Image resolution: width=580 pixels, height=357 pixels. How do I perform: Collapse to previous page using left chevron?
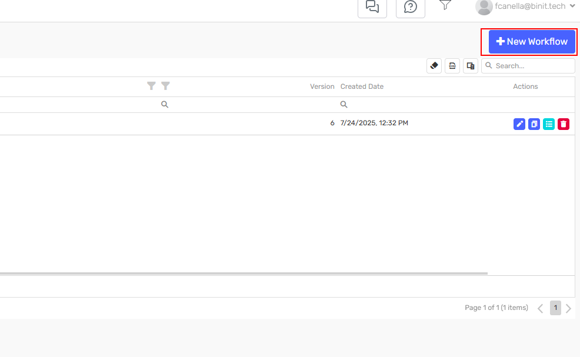click(x=540, y=308)
